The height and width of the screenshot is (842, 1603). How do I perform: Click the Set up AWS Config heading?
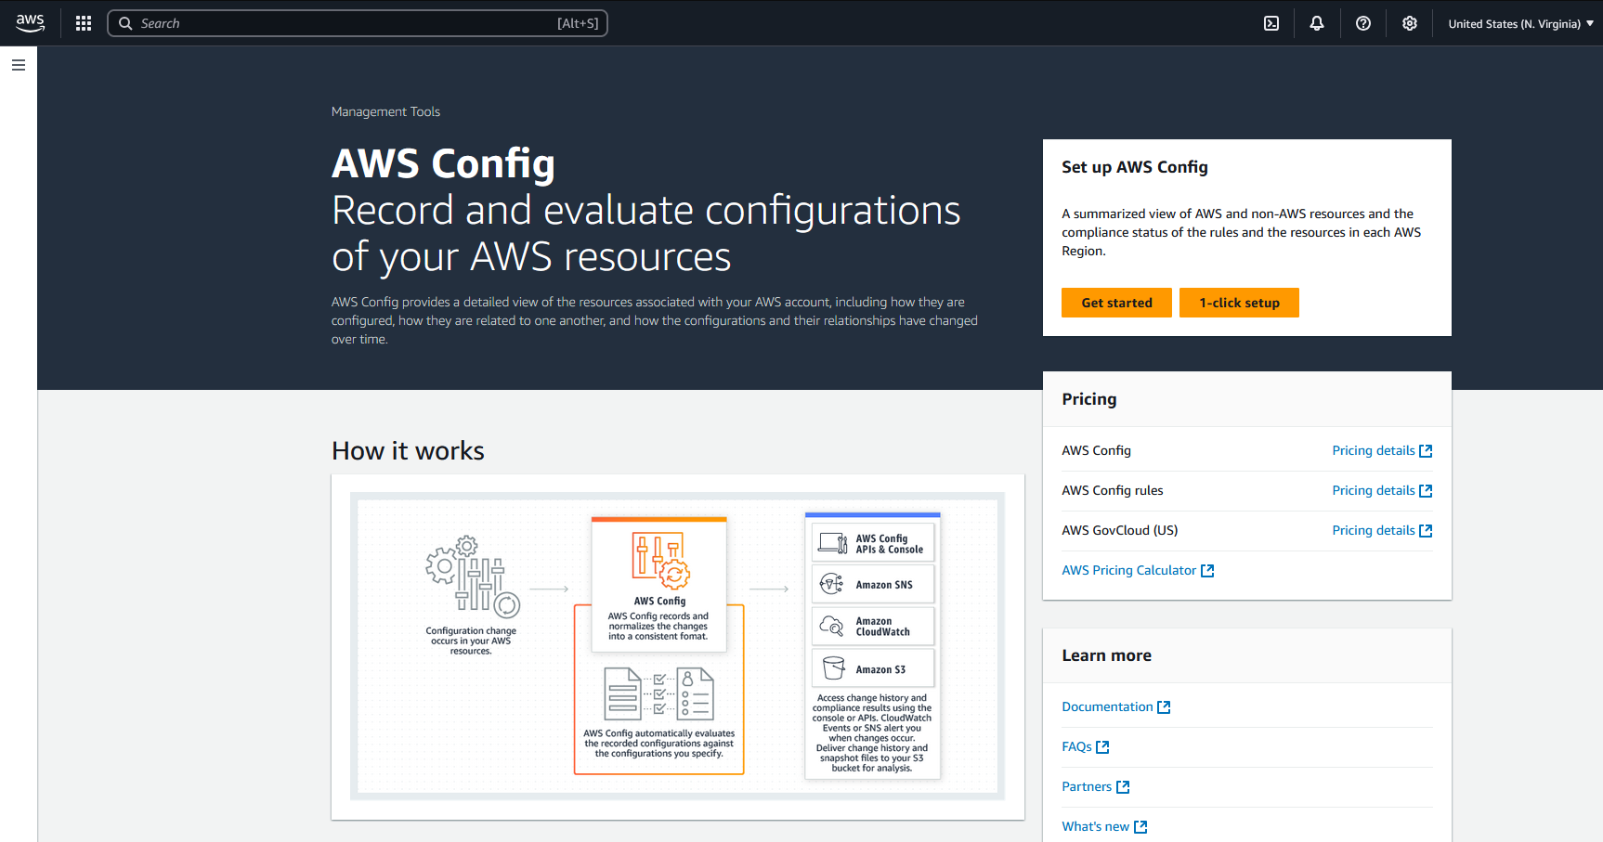click(x=1135, y=167)
